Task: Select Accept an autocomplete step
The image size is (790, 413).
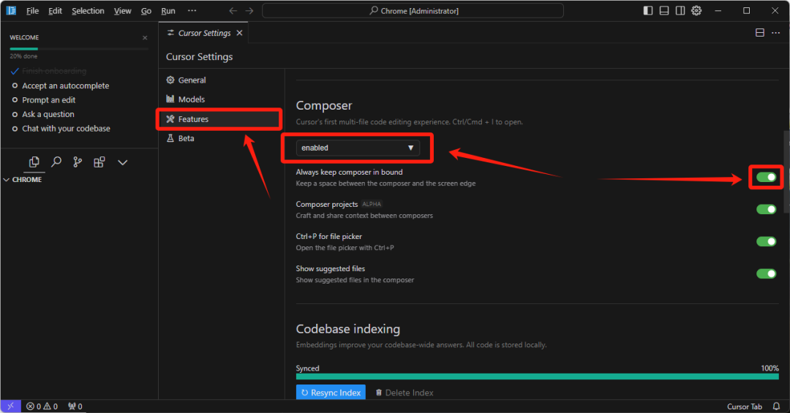Action: coord(66,86)
